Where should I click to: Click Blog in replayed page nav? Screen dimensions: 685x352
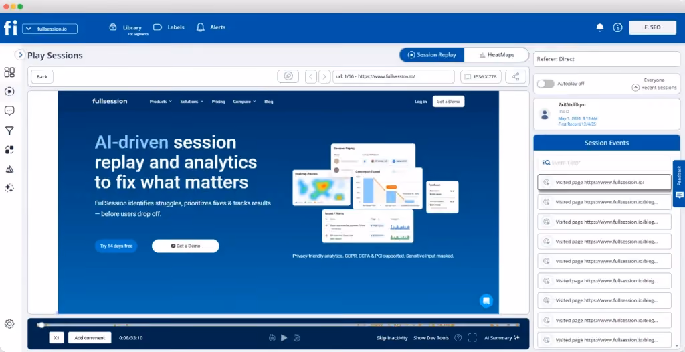269,102
